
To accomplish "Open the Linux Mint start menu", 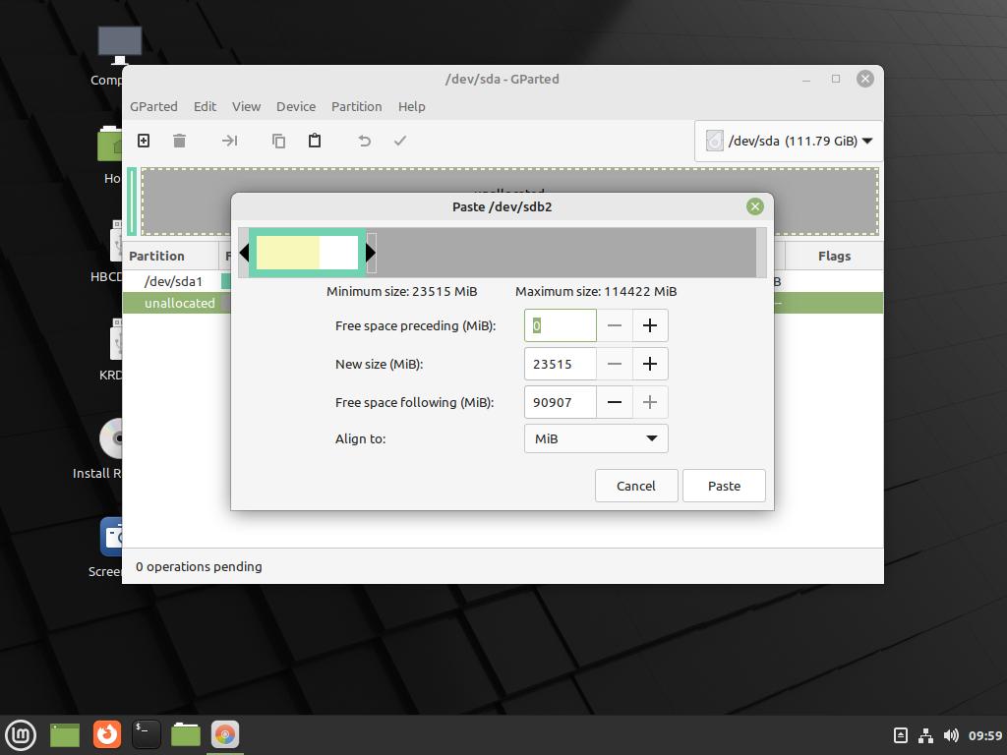I will coord(21,734).
